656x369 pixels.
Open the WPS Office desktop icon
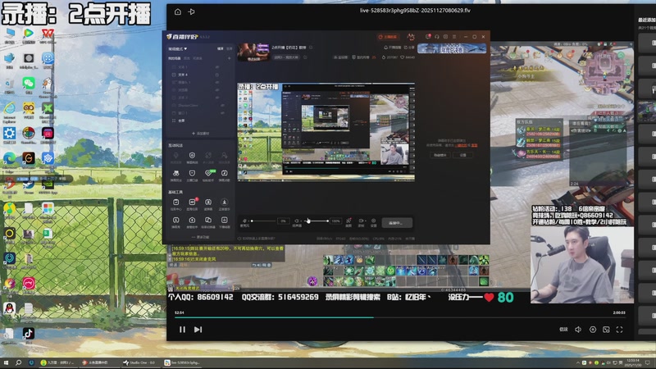[x=48, y=35]
